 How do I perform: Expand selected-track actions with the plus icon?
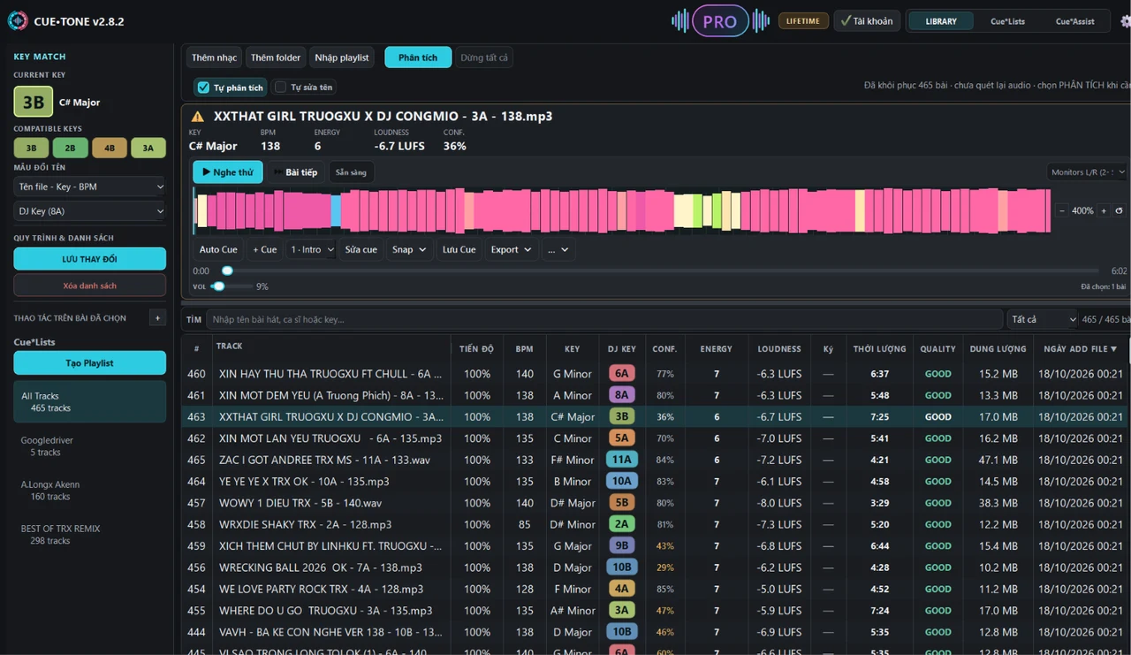point(158,317)
